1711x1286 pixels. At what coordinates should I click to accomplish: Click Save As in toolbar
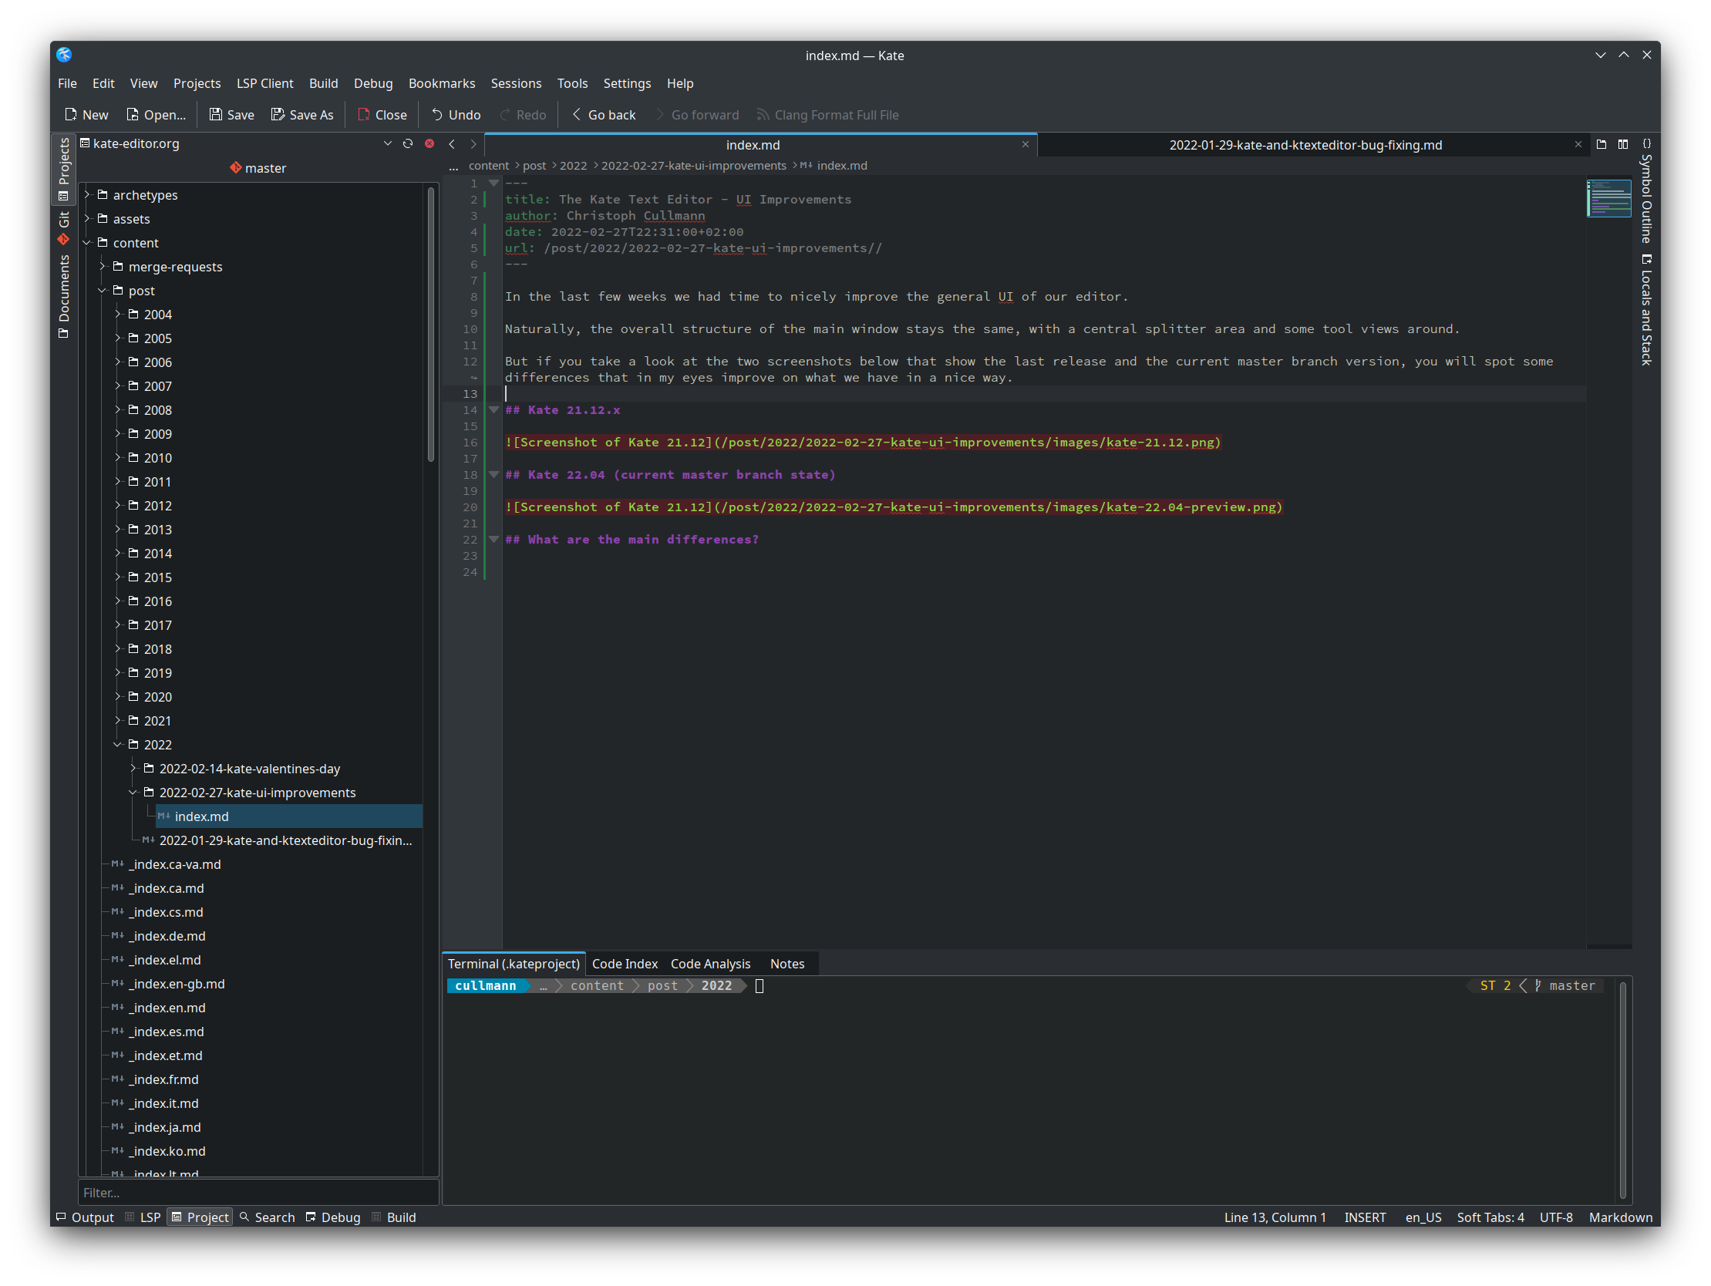[302, 114]
